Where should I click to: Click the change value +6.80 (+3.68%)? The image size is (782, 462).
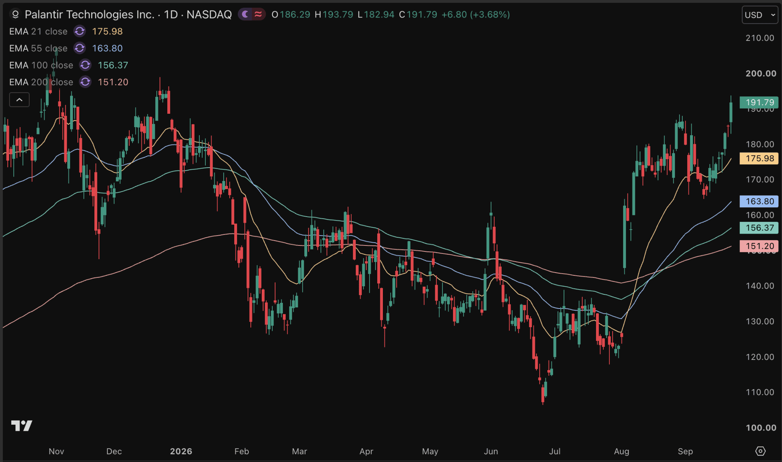tap(476, 15)
